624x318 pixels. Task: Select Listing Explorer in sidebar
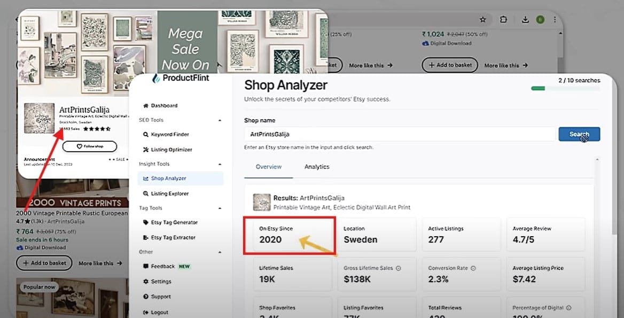point(169,193)
